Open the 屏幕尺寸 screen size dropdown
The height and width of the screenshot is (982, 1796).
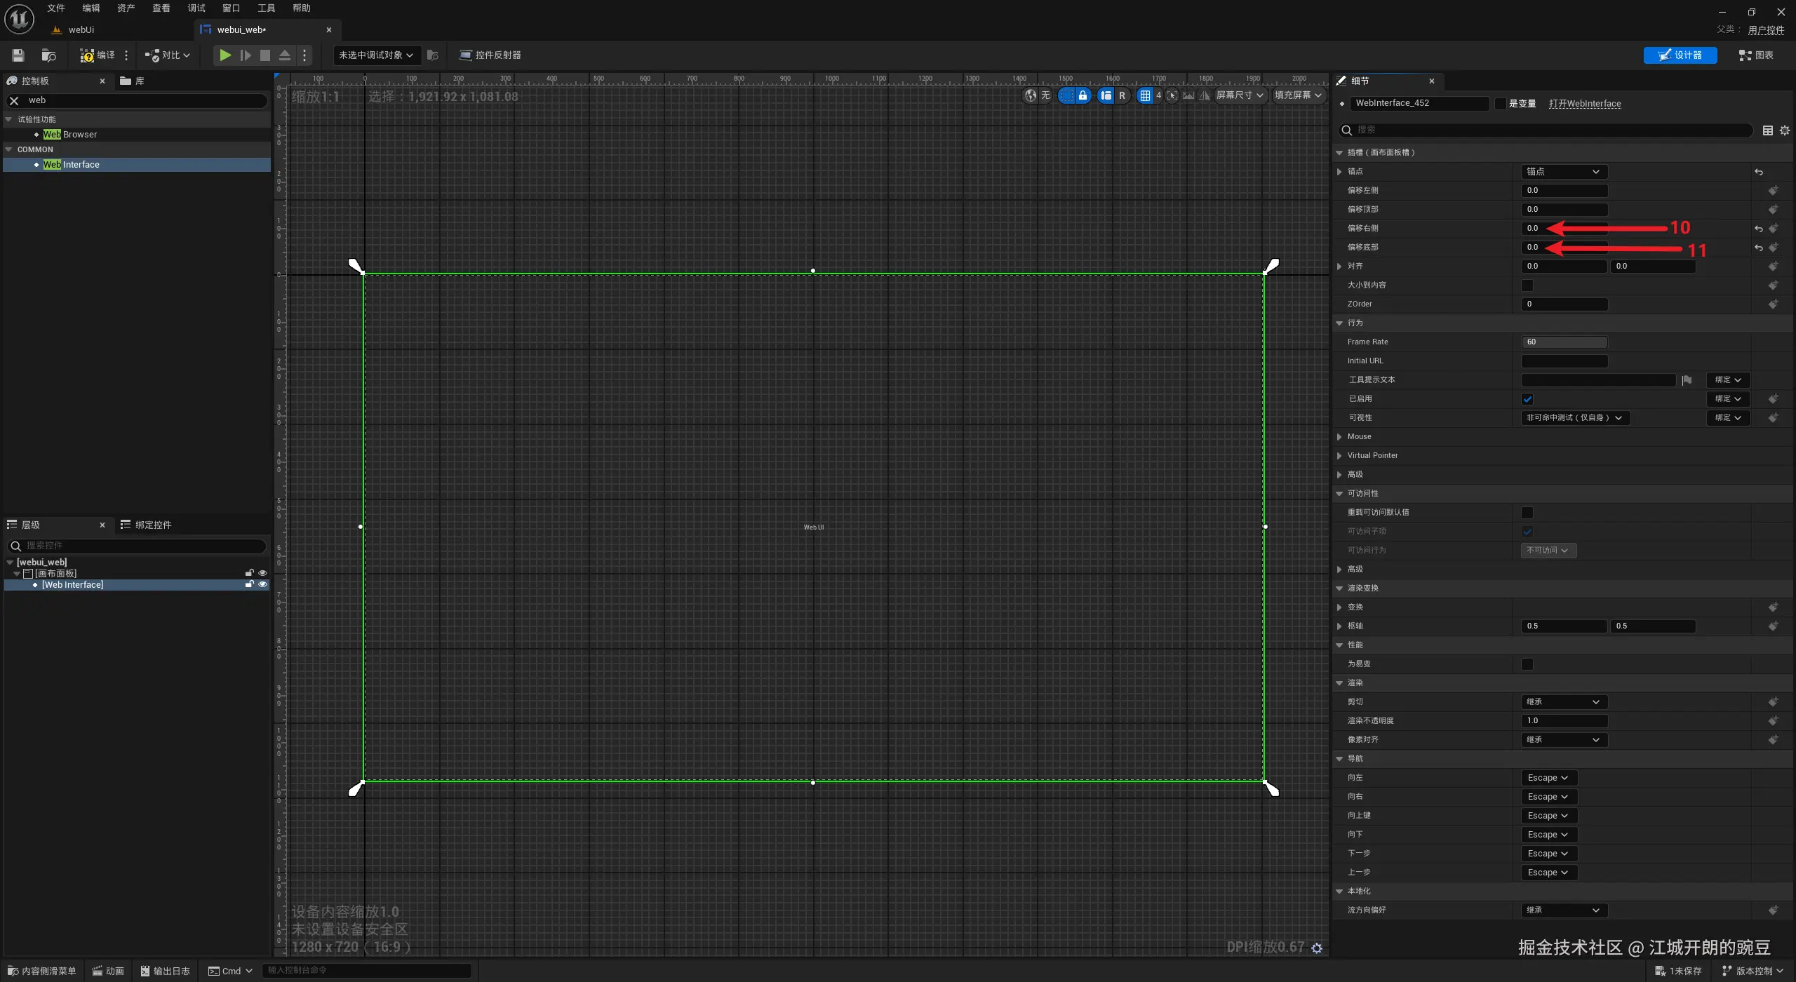point(1239,95)
